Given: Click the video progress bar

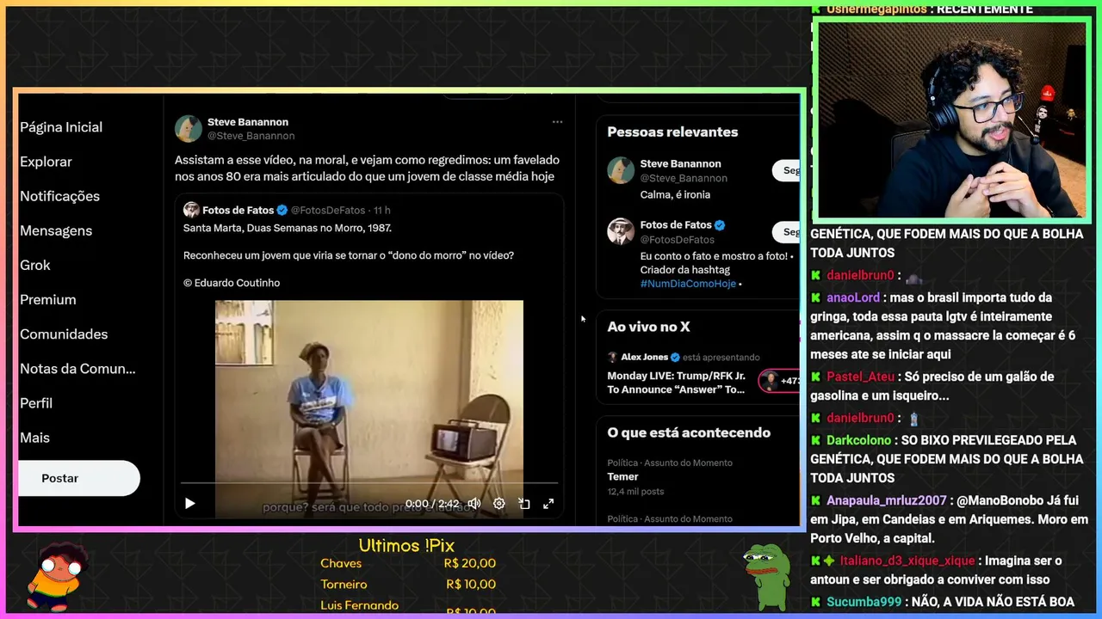Looking at the screenshot, I should (x=369, y=483).
